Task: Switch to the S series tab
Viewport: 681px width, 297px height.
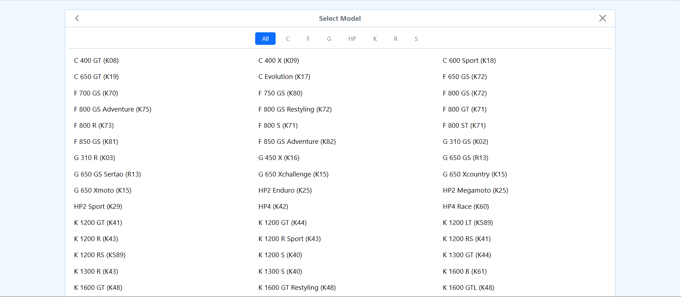Action: [416, 39]
